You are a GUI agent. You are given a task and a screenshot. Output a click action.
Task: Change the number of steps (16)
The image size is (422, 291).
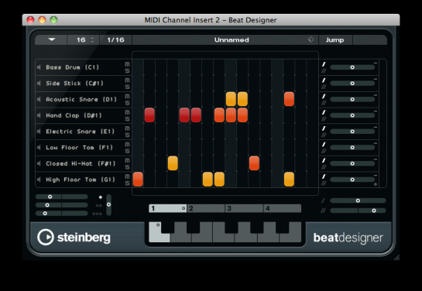point(84,39)
